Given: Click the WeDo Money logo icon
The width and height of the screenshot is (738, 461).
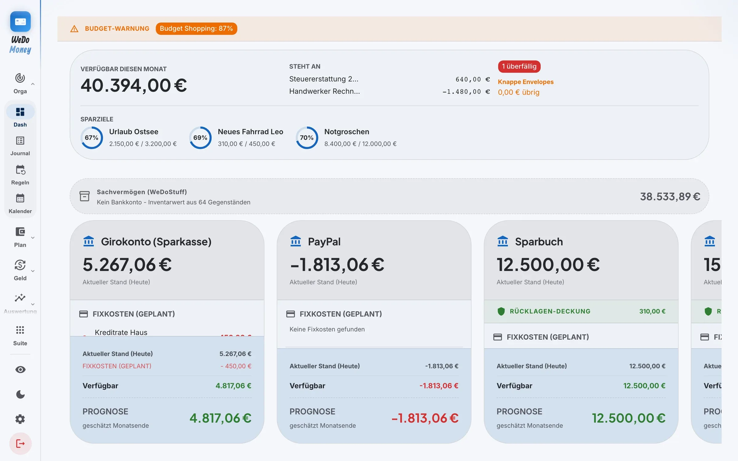Looking at the screenshot, I should point(20,22).
